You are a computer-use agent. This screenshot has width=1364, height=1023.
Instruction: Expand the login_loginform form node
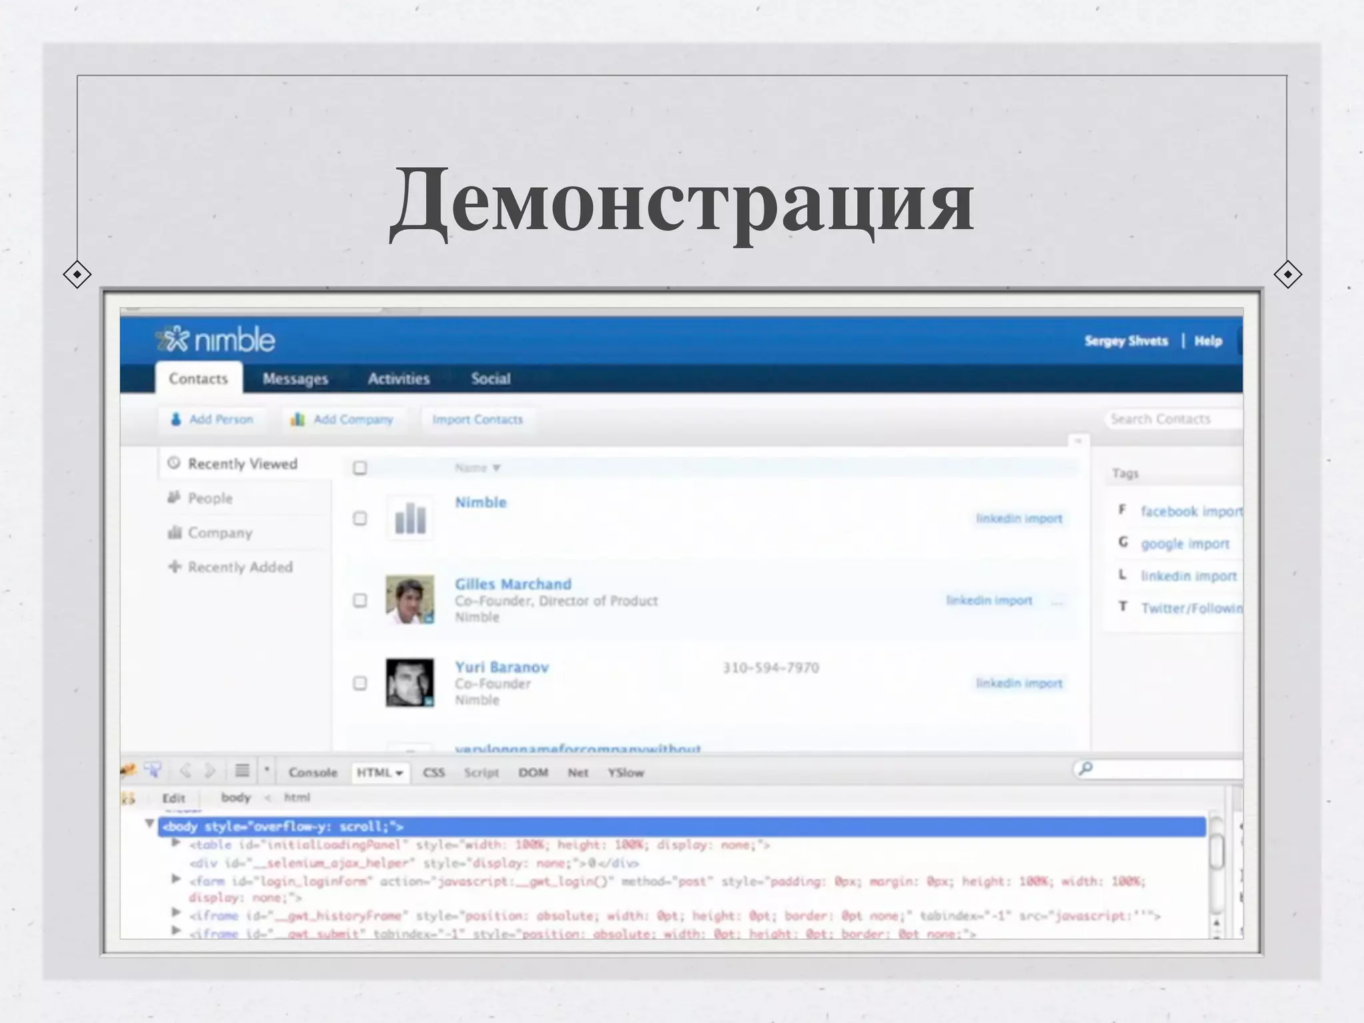[x=176, y=879]
